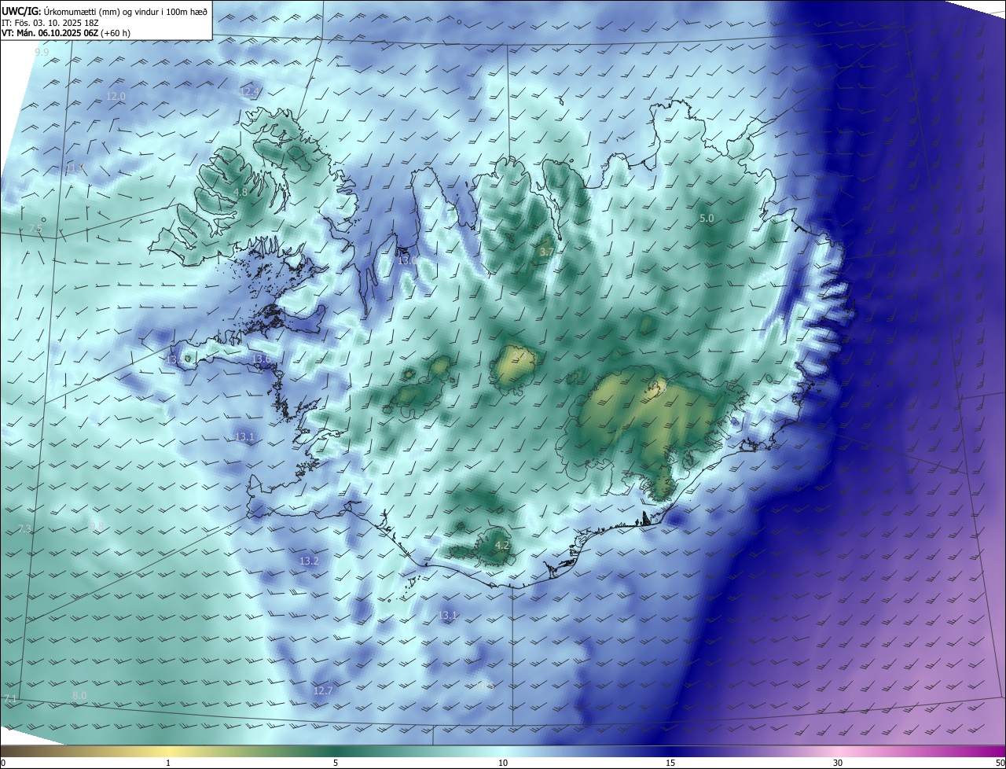
Task: Click the UWC/IG Úrkomumætti title line
Action: 105,10
